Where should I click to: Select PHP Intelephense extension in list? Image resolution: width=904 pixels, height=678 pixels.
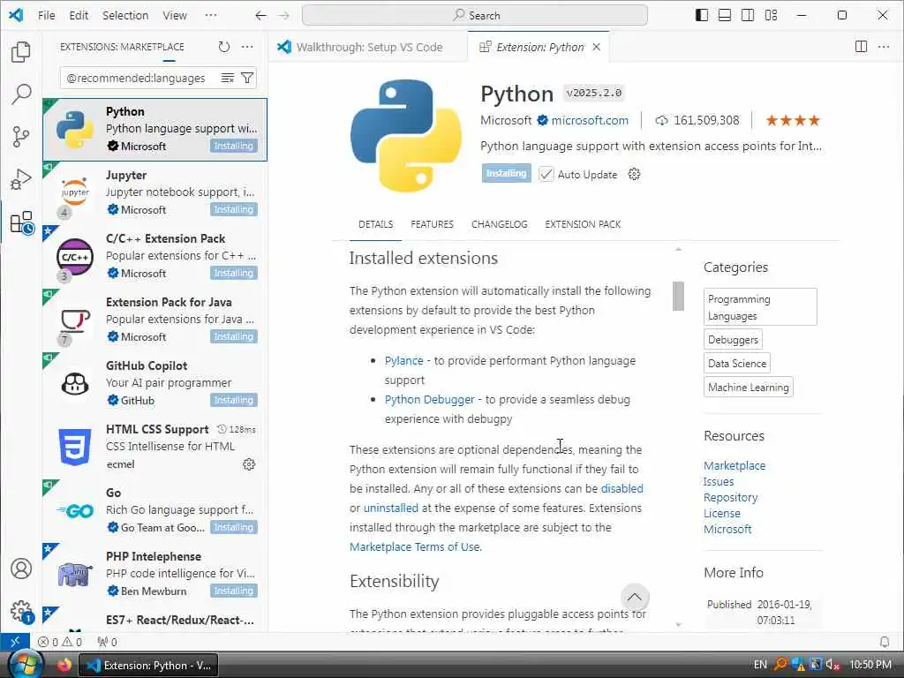coord(154,574)
